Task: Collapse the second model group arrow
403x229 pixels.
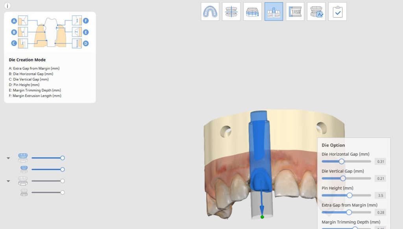Action: click(x=8, y=181)
